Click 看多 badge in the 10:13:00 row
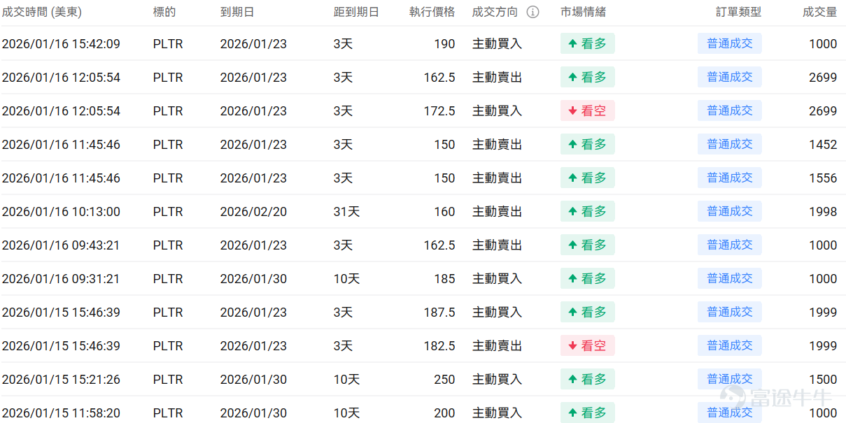Viewport: 846px width, 423px height. click(588, 212)
